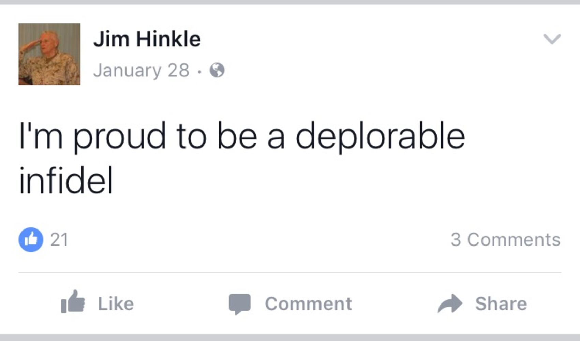Open the post options chevron menu
The height and width of the screenshot is (341, 580).
point(552,39)
